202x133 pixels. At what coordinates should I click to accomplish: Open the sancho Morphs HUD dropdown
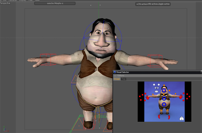(x=55, y=3)
